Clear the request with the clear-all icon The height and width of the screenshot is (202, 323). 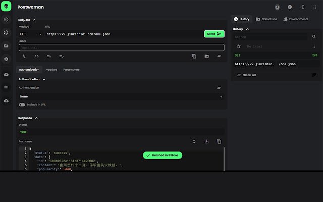point(219,56)
